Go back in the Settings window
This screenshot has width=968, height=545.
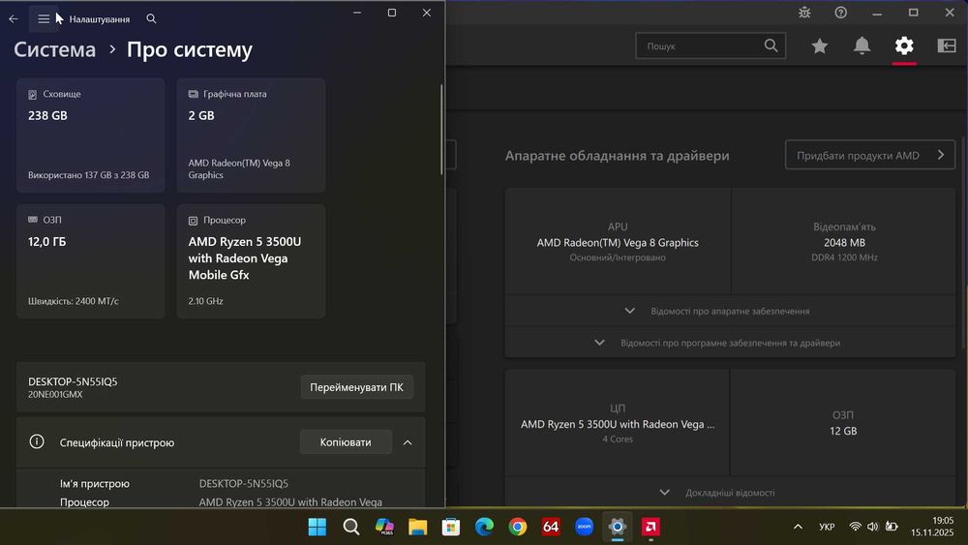coord(14,19)
